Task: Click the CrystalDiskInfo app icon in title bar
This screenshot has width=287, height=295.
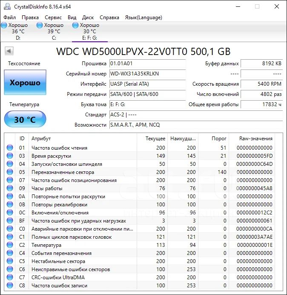Action: (x=7, y=6)
